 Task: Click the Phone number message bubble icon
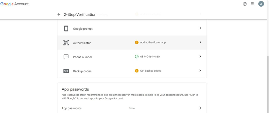click(66, 57)
